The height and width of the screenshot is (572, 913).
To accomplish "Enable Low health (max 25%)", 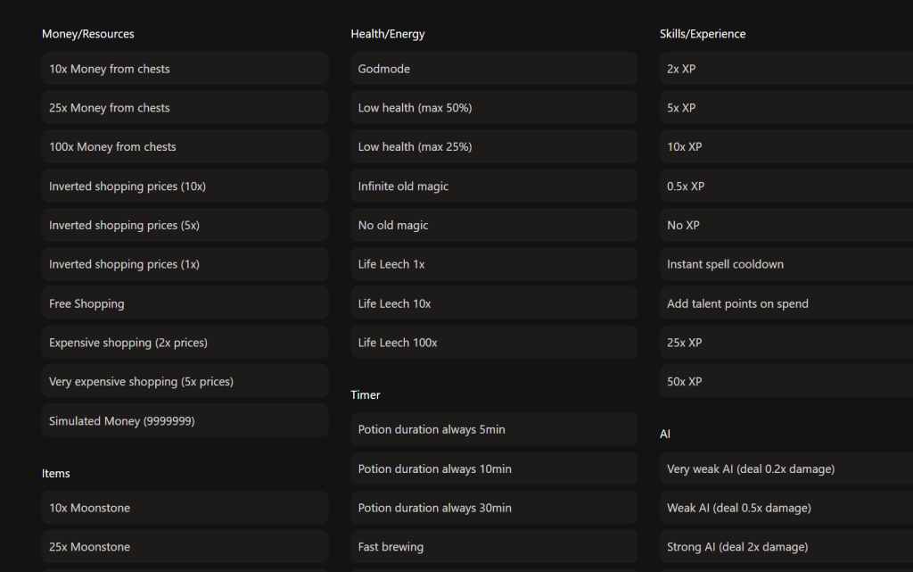I will pos(494,147).
